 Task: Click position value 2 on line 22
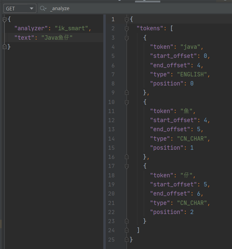(192, 212)
